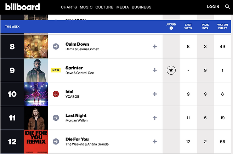Click the Die For You Remix cover

tap(36, 142)
